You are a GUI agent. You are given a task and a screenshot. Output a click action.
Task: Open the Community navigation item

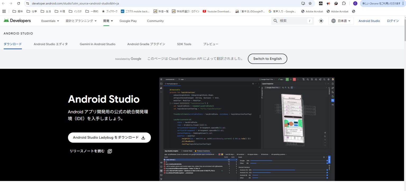[155, 21]
